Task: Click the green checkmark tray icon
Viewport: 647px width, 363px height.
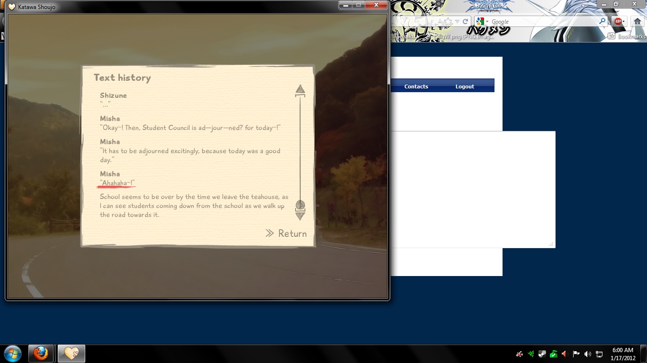Action: pos(553,354)
